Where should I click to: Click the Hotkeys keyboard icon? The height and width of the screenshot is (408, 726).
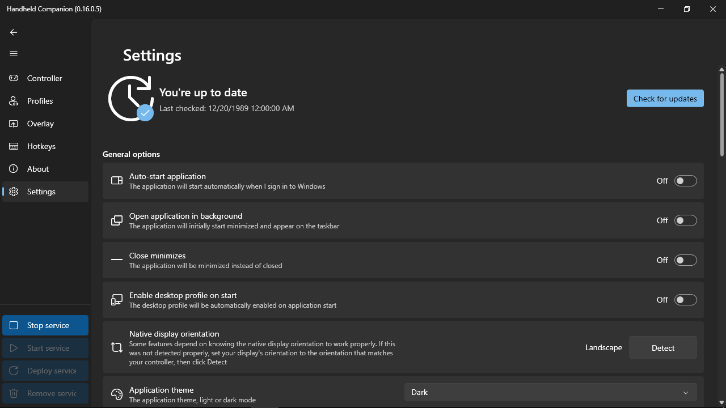14,146
